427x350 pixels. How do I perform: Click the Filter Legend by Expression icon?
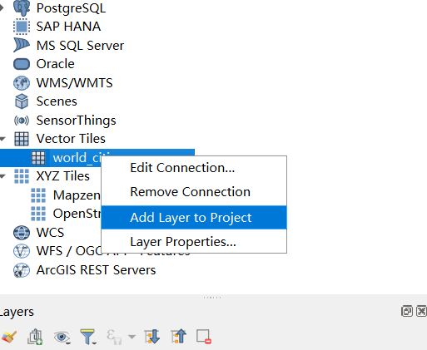[x=114, y=337]
